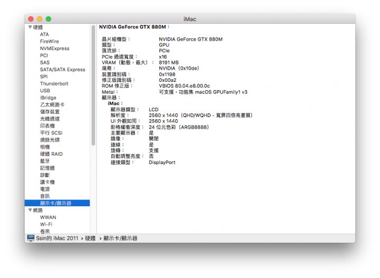Open the 燒錄光碟 disc burning entry
This screenshot has width=380, height=278.
50,140
